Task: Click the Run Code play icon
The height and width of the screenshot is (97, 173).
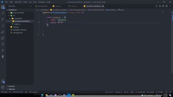Action: point(157,6)
